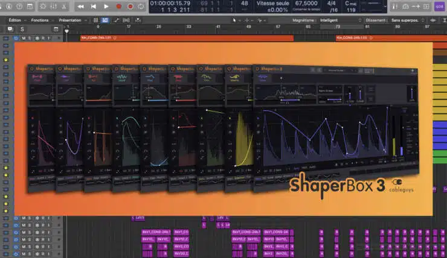Open track header configuration icon
447x258 pixels.
click(x=56, y=29)
